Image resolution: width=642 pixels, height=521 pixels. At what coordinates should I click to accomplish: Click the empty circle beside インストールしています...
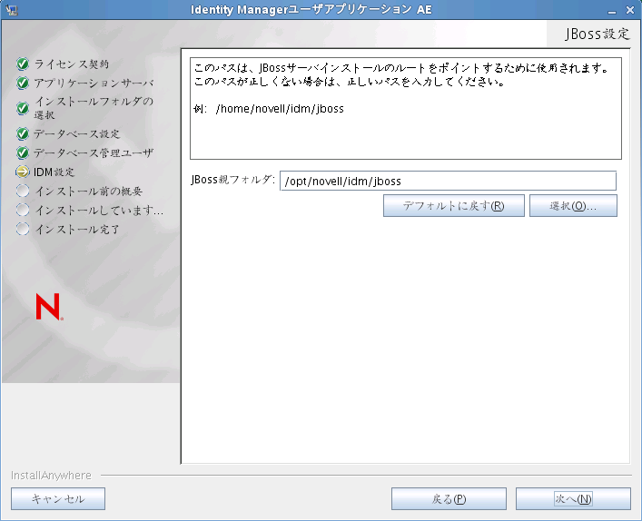(x=23, y=210)
